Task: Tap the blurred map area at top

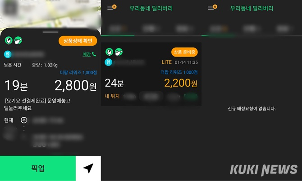Action: click(x=50, y=14)
